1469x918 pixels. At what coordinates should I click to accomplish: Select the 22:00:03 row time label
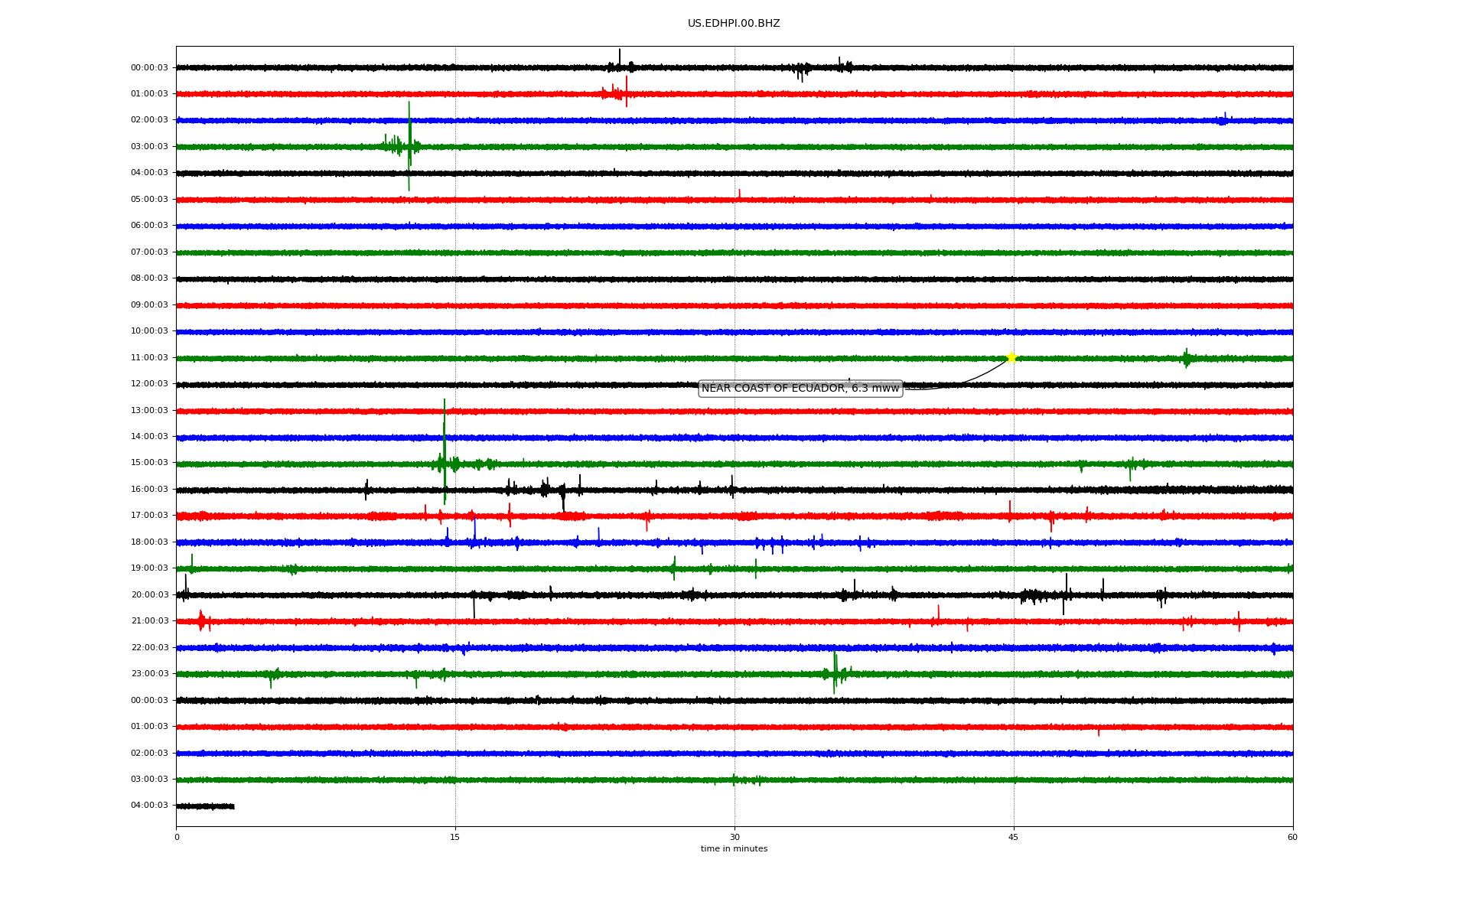coord(149,648)
